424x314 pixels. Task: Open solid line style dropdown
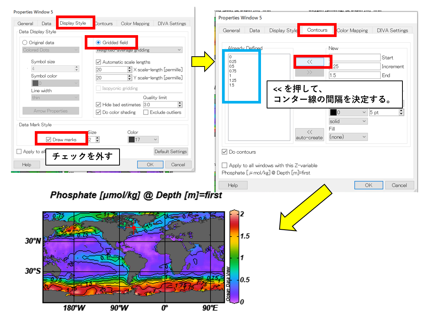pos(348,121)
